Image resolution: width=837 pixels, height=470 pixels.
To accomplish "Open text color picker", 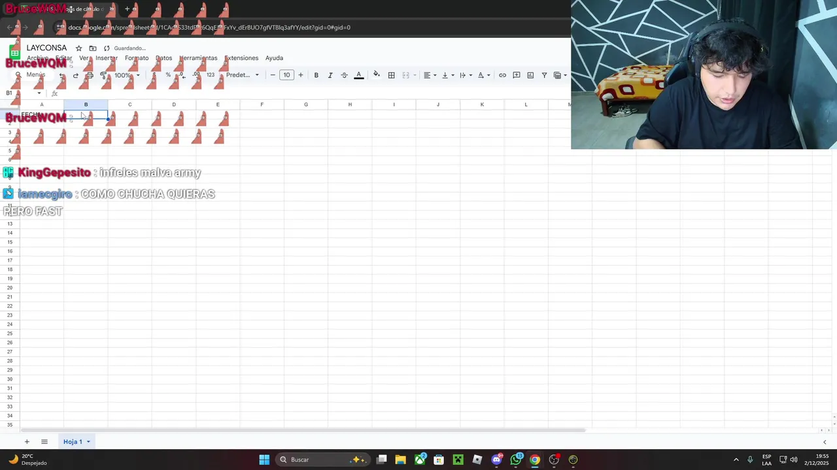I will (x=358, y=75).
